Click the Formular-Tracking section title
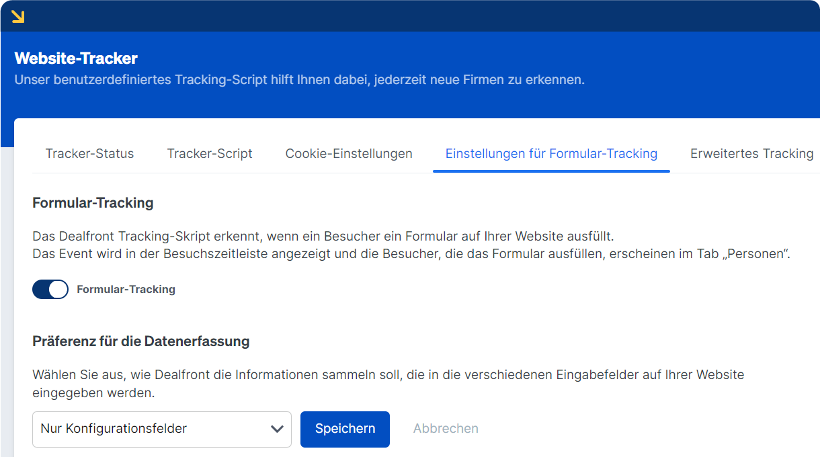The width and height of the screenshot is (820, 457). (93, 202)
